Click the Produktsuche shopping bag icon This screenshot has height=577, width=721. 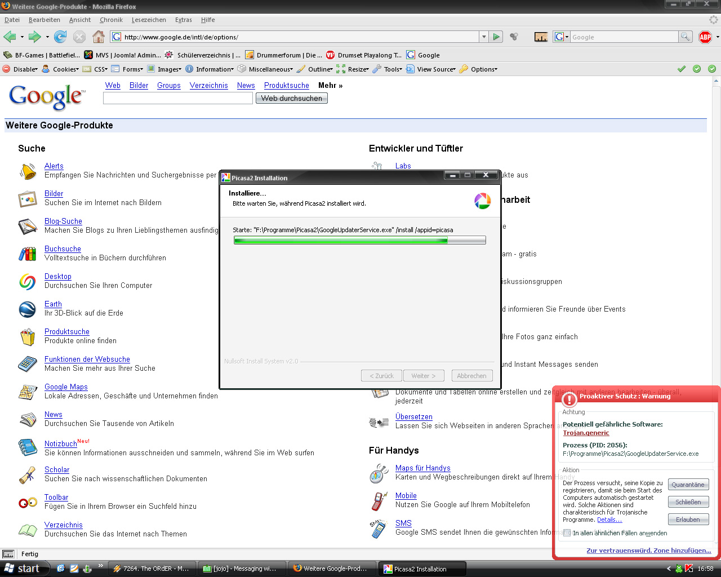coord(28,336)
